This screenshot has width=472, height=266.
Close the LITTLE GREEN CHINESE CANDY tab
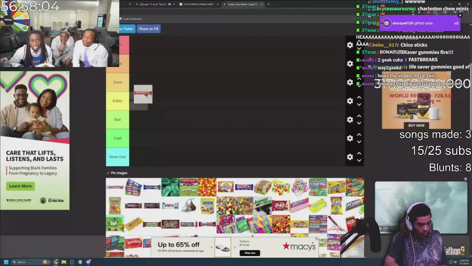point(218,4)
